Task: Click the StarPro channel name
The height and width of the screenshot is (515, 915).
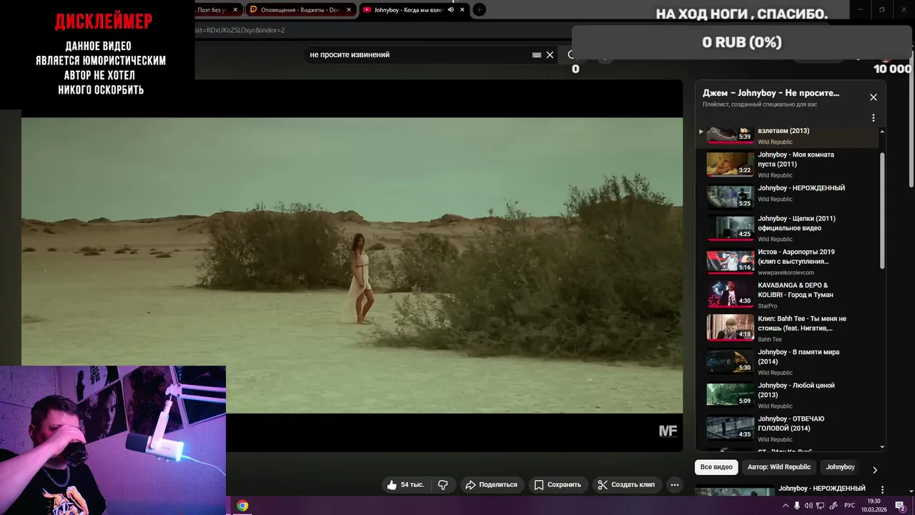Action: point(767,306)
